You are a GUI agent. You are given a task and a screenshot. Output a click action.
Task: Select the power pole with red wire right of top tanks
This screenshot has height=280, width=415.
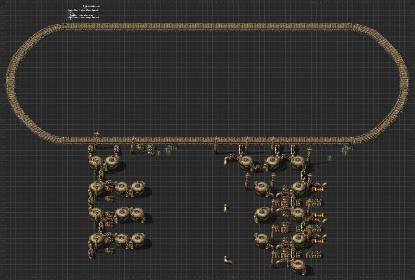pos(309,156)
